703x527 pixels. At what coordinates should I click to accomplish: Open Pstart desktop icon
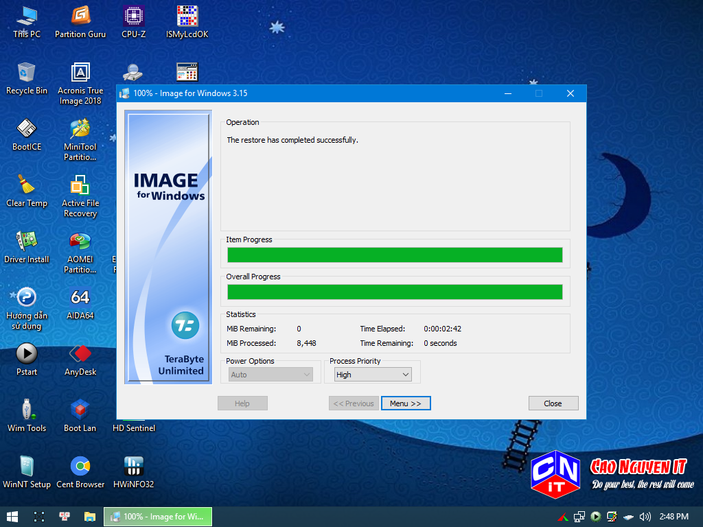click(x=27, y=360)
